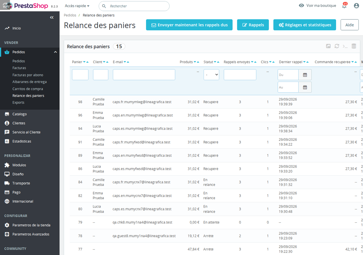This screenshot has width=363, height=255.
Task: Click the E-mail filter input
Action: click(x=144, y=75)
